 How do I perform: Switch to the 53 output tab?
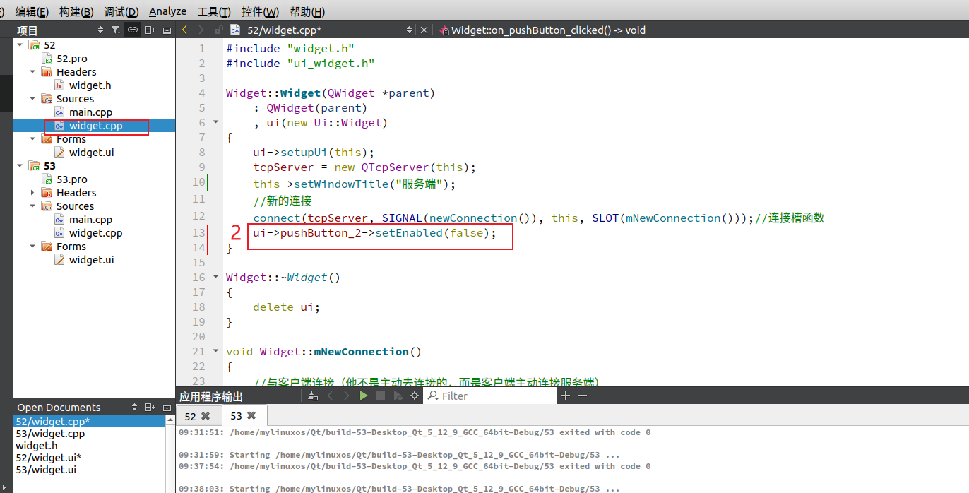(x=236, y=416)
